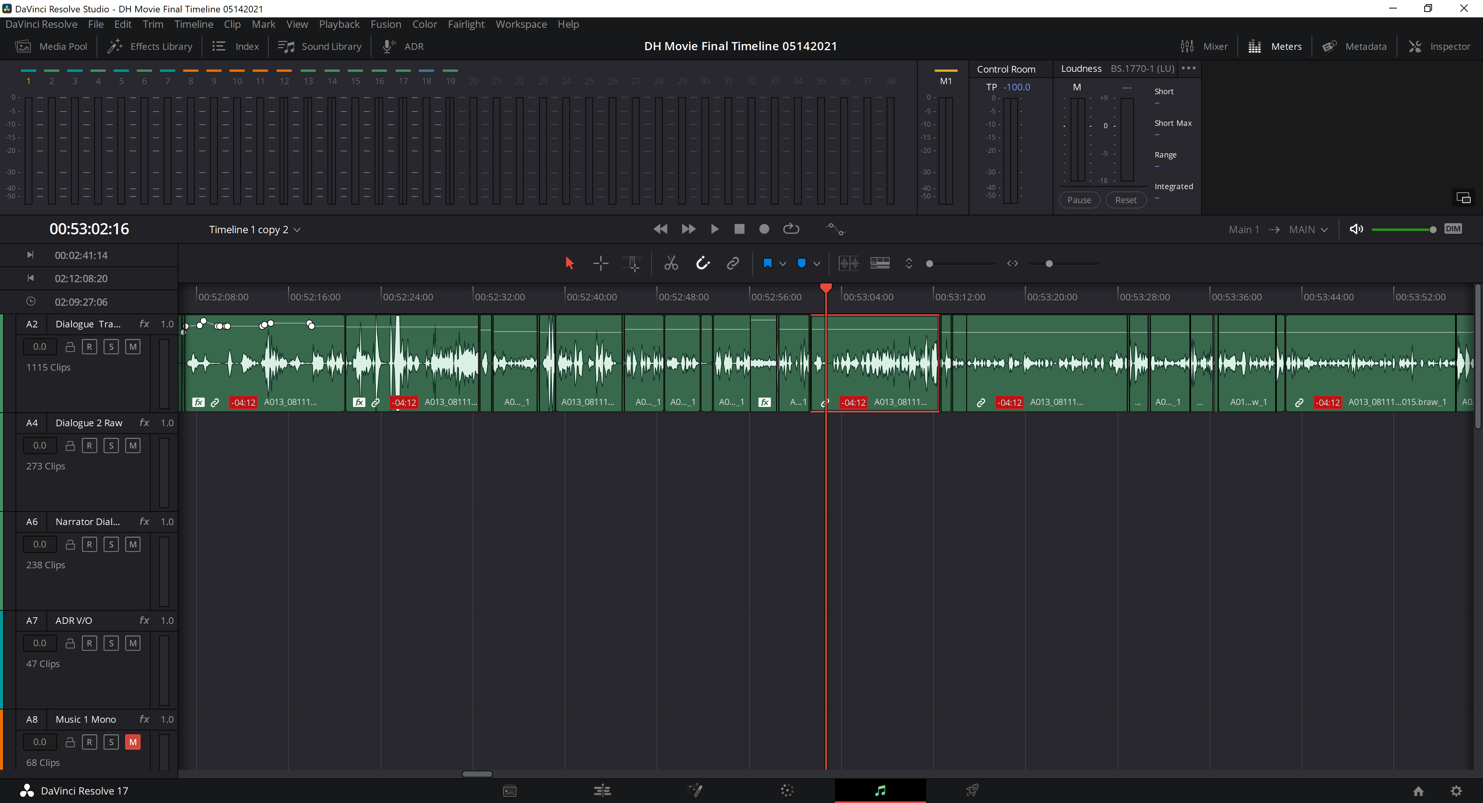Reset the loudness meter
Viewport: 1483px width, 803px height.
(1125, 200)
